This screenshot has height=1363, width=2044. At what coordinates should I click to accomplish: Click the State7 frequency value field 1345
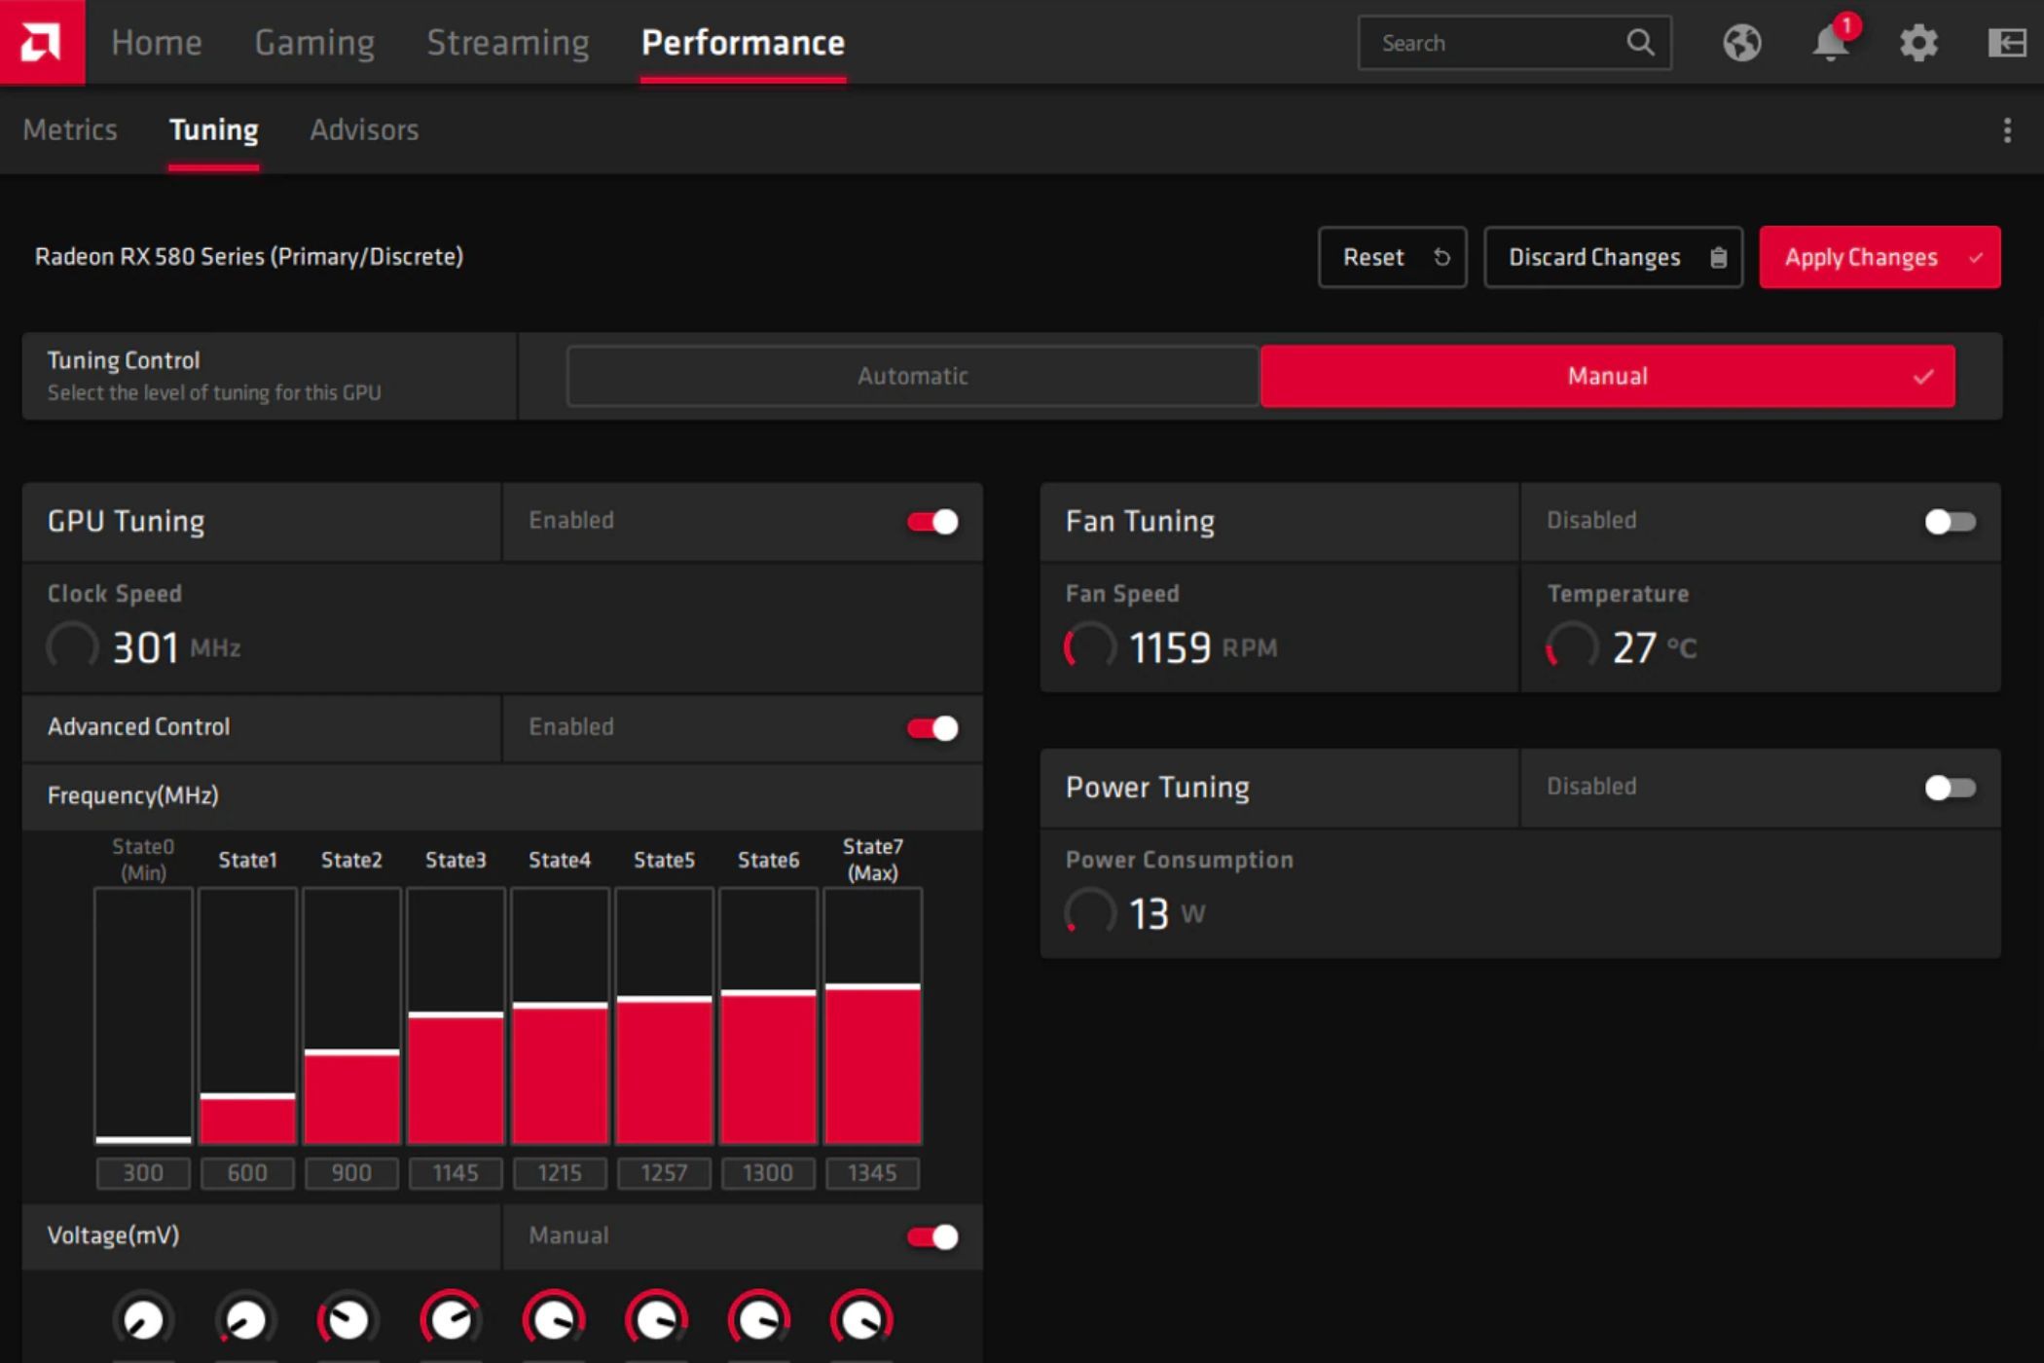[x=872, y=1173]
